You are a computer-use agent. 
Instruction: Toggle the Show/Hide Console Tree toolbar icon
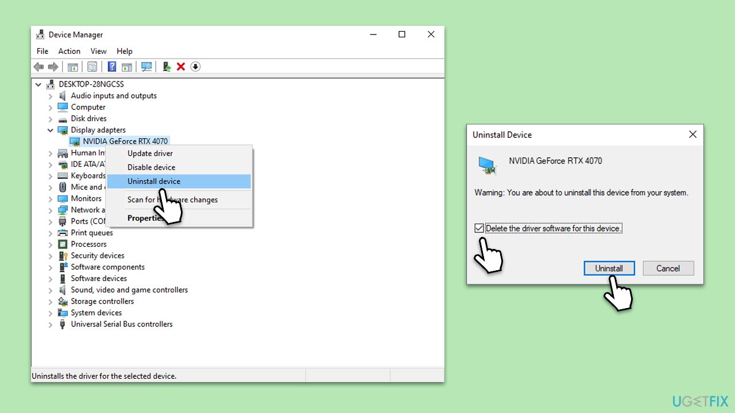73,67
